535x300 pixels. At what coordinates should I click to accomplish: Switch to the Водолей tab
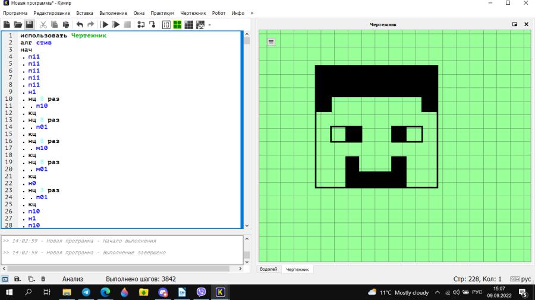tap(269, 269)
